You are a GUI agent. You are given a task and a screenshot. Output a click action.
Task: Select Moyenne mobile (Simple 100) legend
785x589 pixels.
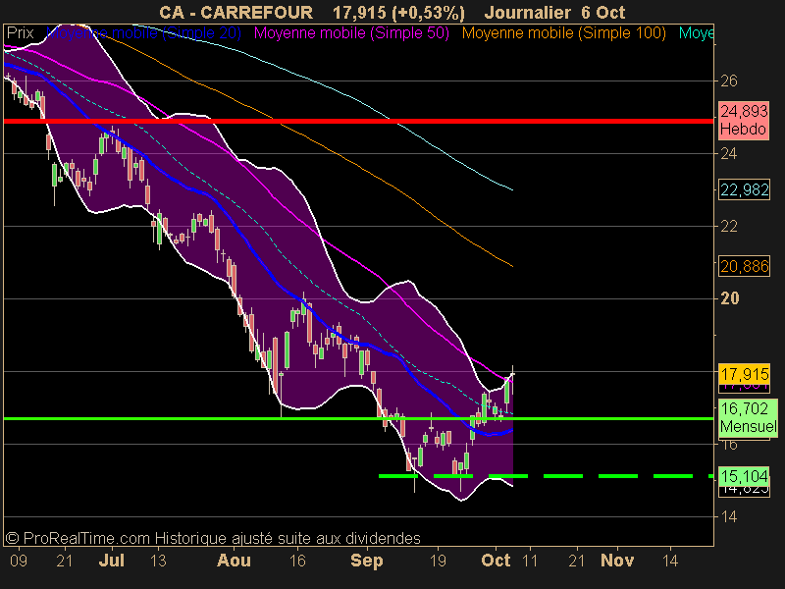click(x=563, y=33)
